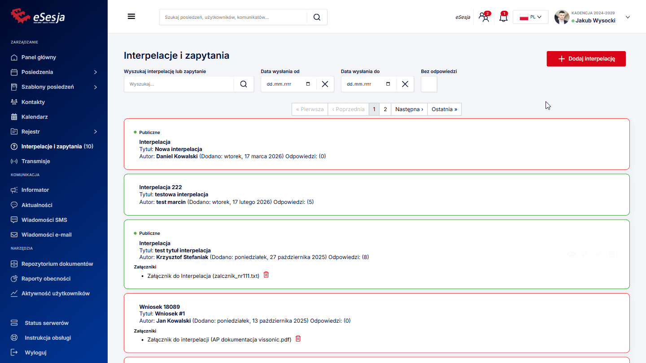Toggle the 'Bez odpowiedzi' checkbox
The width and height of the screenshot is (646, 363).
[x=429, y=84]
